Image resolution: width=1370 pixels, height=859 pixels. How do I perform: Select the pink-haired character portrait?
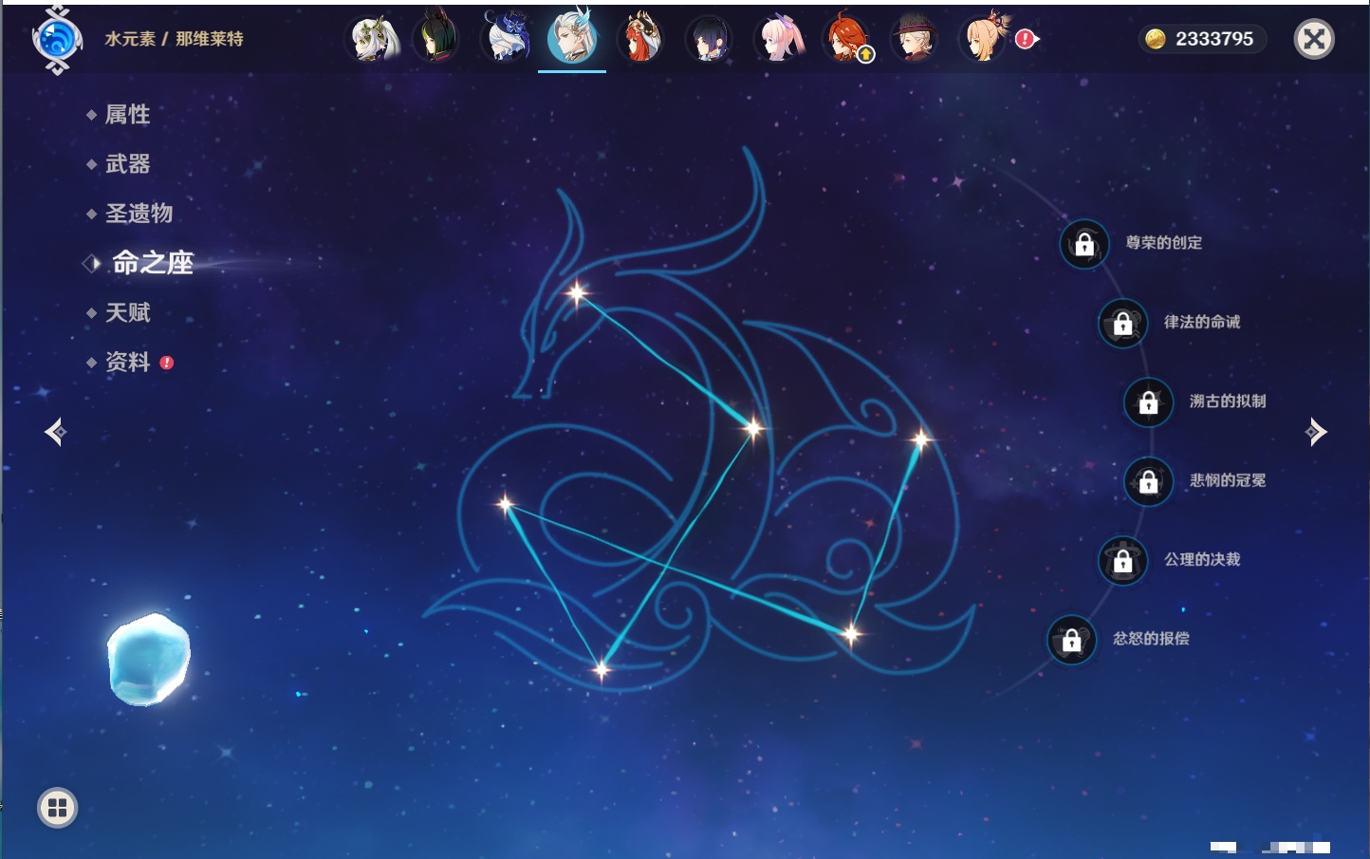778,40
